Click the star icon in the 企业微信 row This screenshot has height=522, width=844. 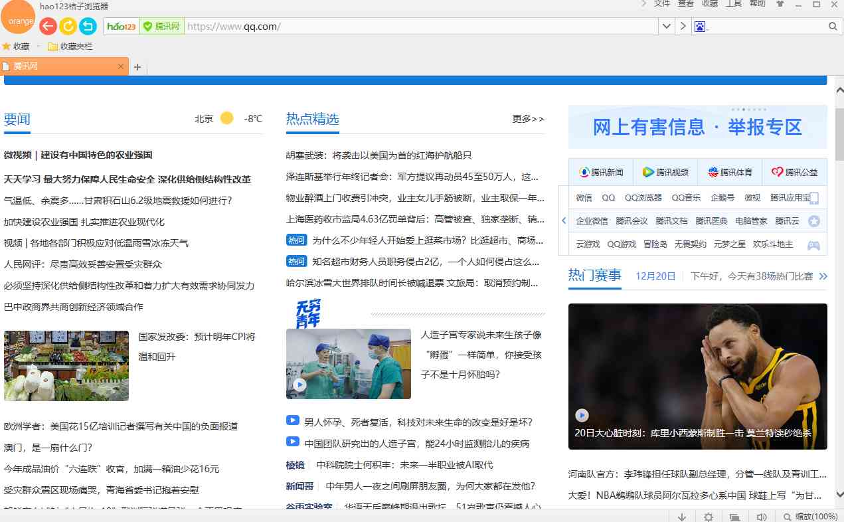pos(814,221)
